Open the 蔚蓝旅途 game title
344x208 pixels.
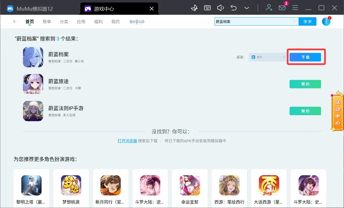(x=59, y=81)
